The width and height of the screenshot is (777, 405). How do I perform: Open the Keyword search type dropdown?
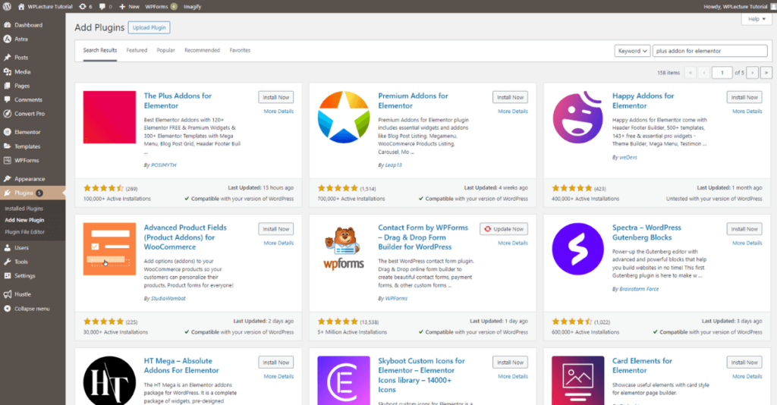pos(632,51)
